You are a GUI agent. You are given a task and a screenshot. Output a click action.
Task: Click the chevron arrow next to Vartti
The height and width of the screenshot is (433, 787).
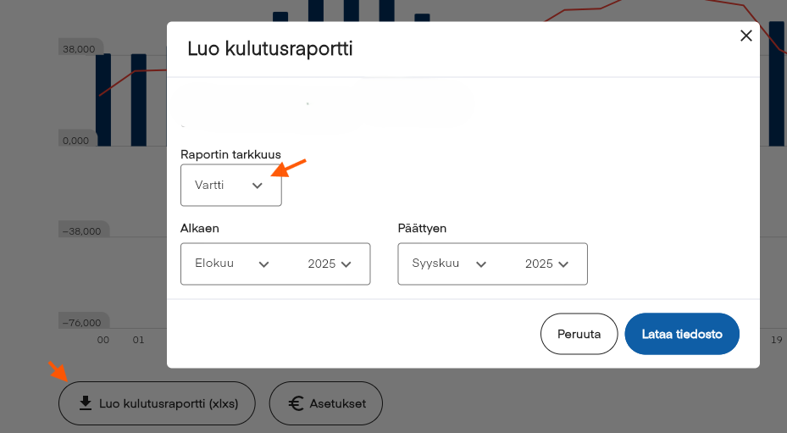tap(258, 186)
